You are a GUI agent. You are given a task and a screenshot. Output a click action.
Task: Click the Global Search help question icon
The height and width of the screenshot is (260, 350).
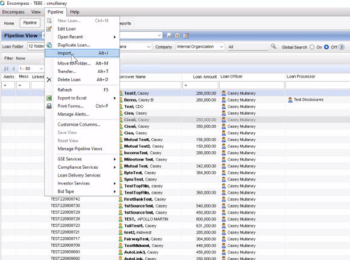point(342,47)
